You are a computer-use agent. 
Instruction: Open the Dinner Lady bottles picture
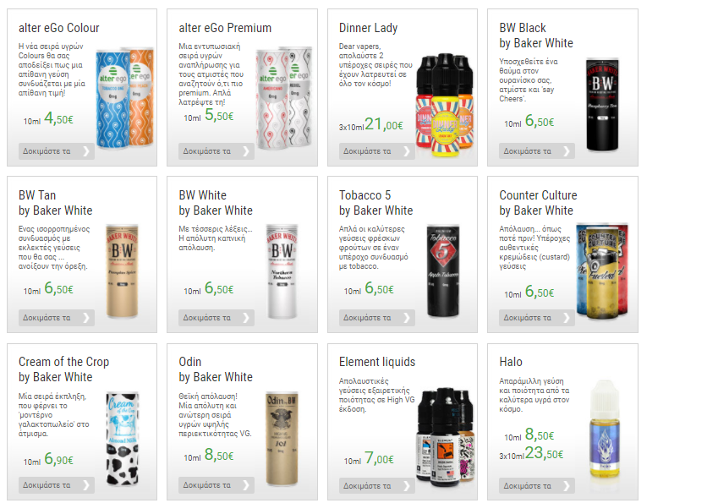click(x=445, y=105)
